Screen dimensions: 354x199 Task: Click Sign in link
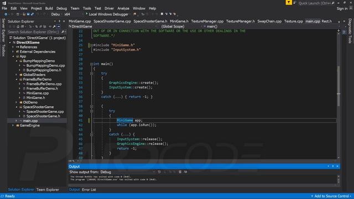tap(342, 9)
